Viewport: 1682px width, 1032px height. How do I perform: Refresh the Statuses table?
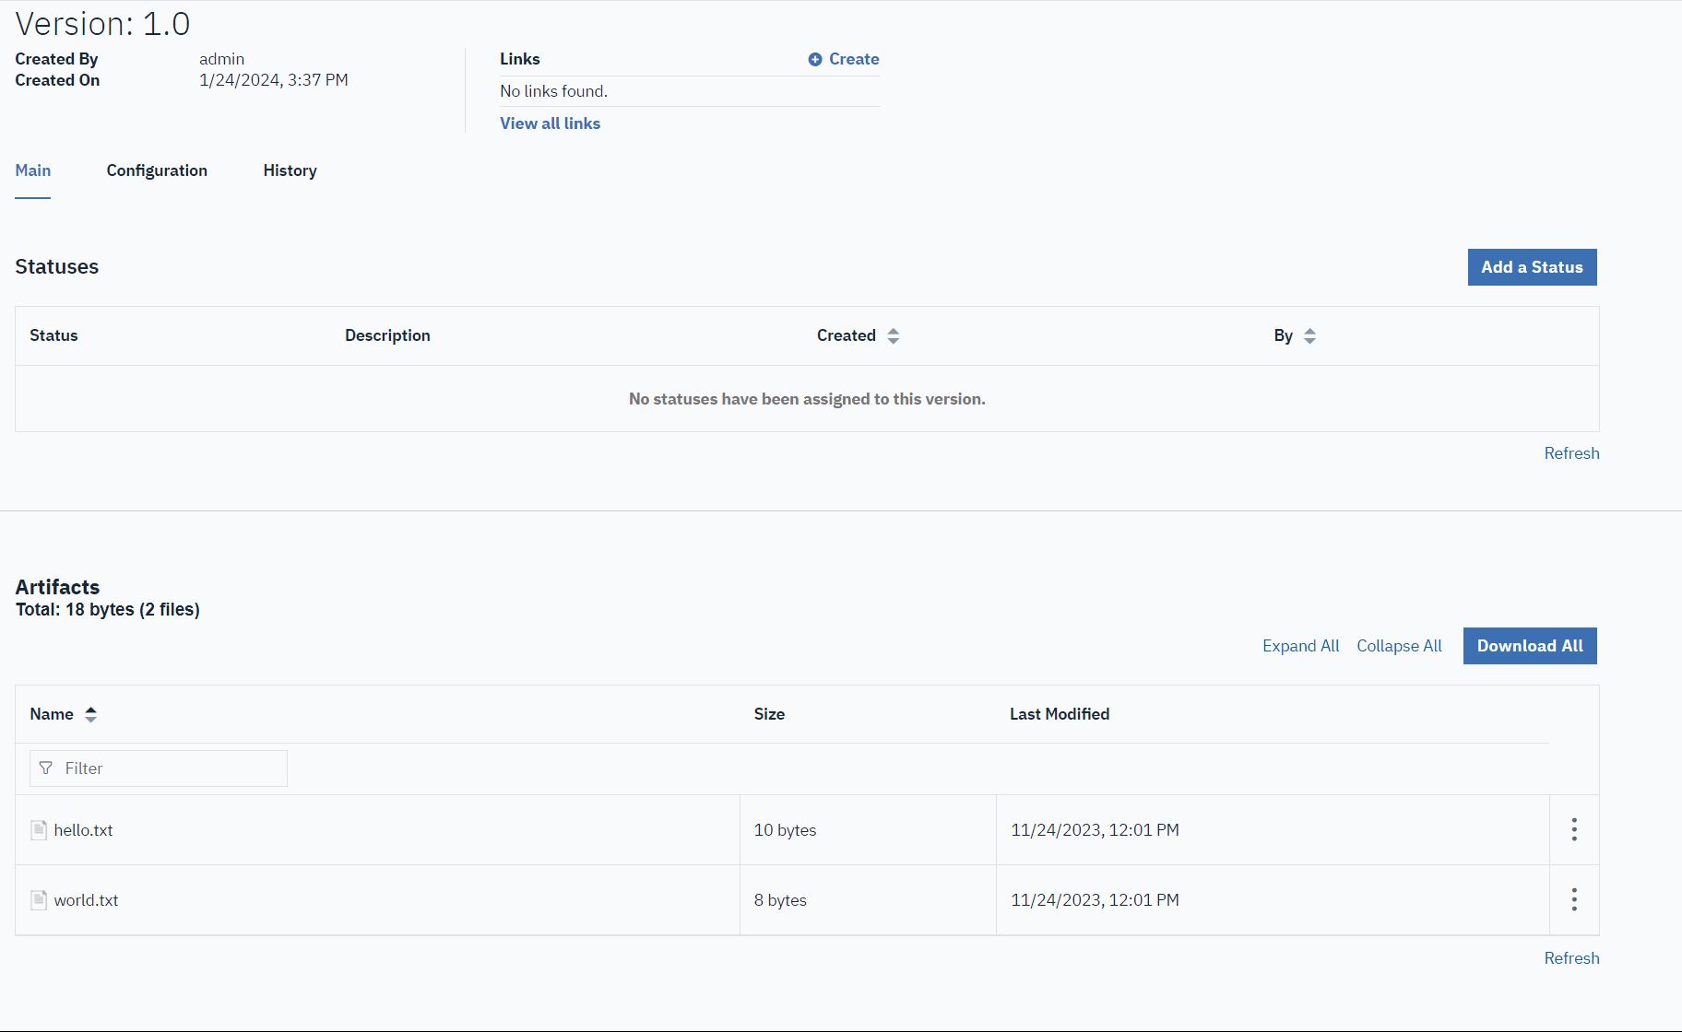pyautogui.click(x=1571, y=452)
